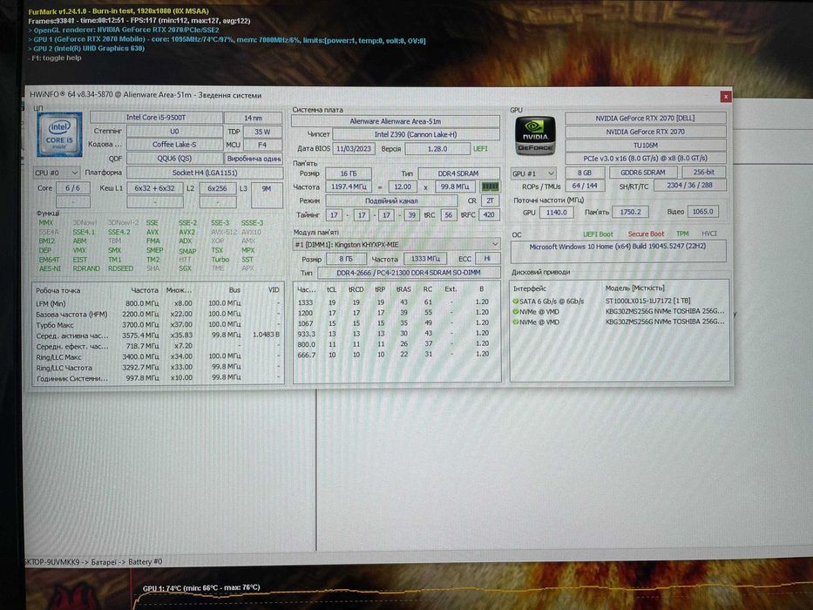Click the Турбо Макс frequency row
The height and width of the screenshot is (610, 813).
tap(158, 325)
